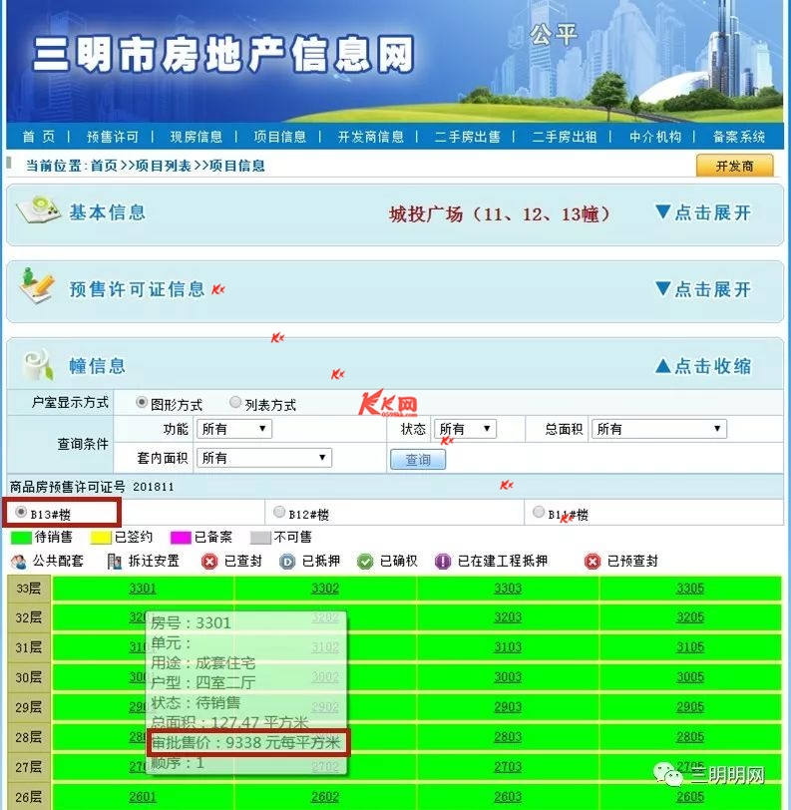
Task: Click the 预售许可证信息 pencil icon
Action: coord(38,287)
